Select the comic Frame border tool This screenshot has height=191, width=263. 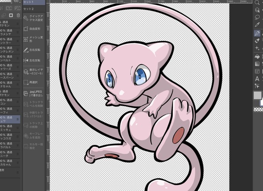257,71
